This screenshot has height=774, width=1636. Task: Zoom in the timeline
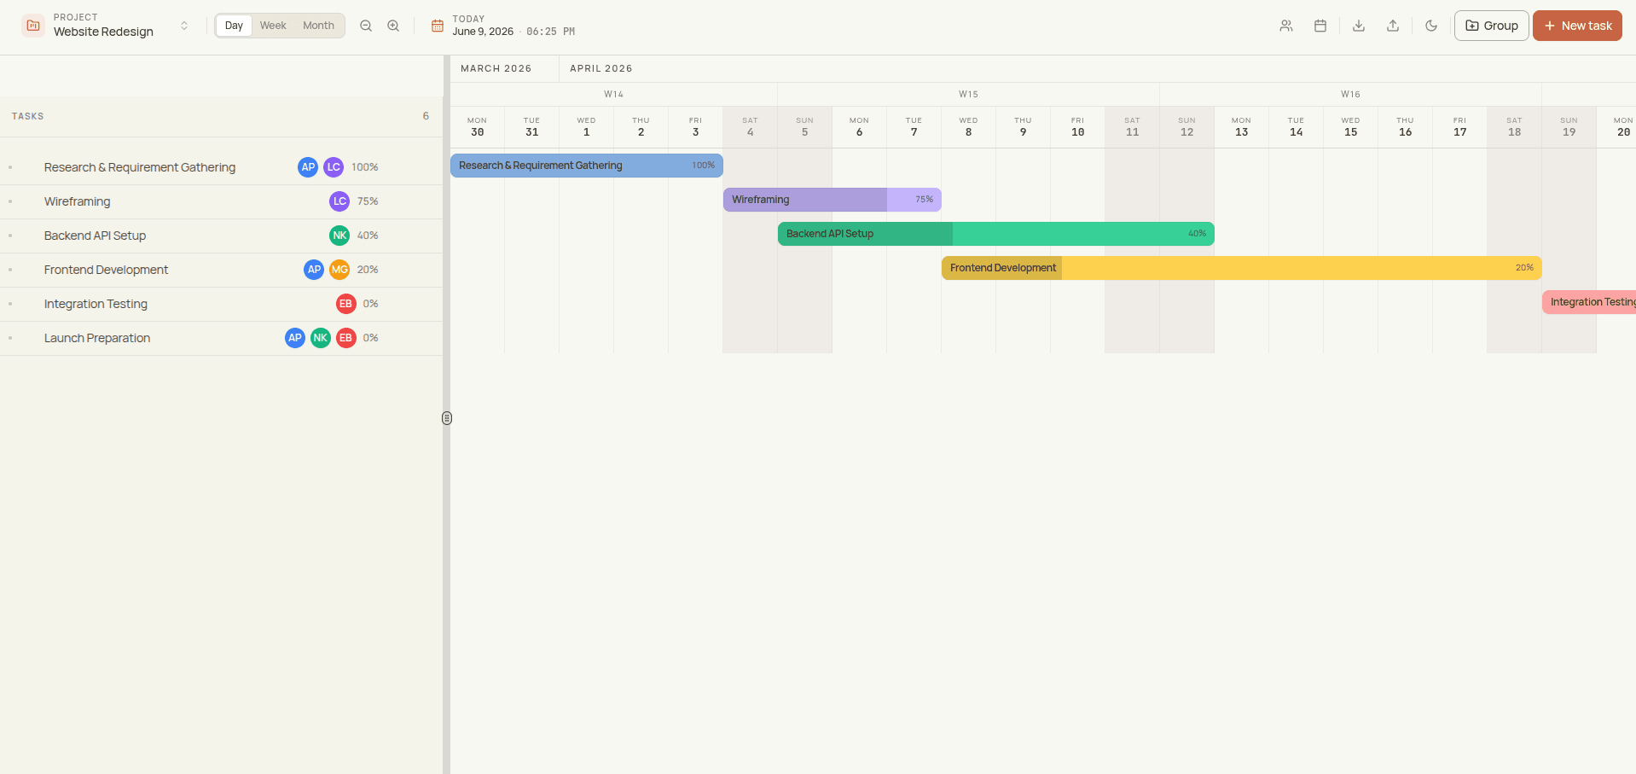pos(393,26)
